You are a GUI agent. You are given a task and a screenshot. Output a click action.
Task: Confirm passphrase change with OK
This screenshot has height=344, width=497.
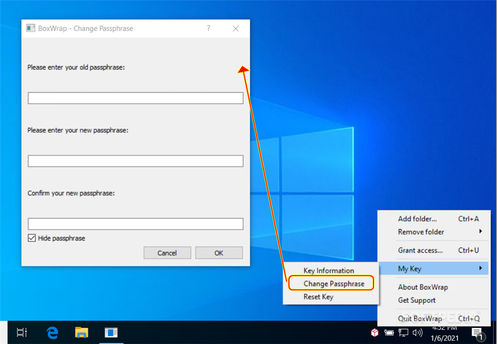[x=219, y=253]
